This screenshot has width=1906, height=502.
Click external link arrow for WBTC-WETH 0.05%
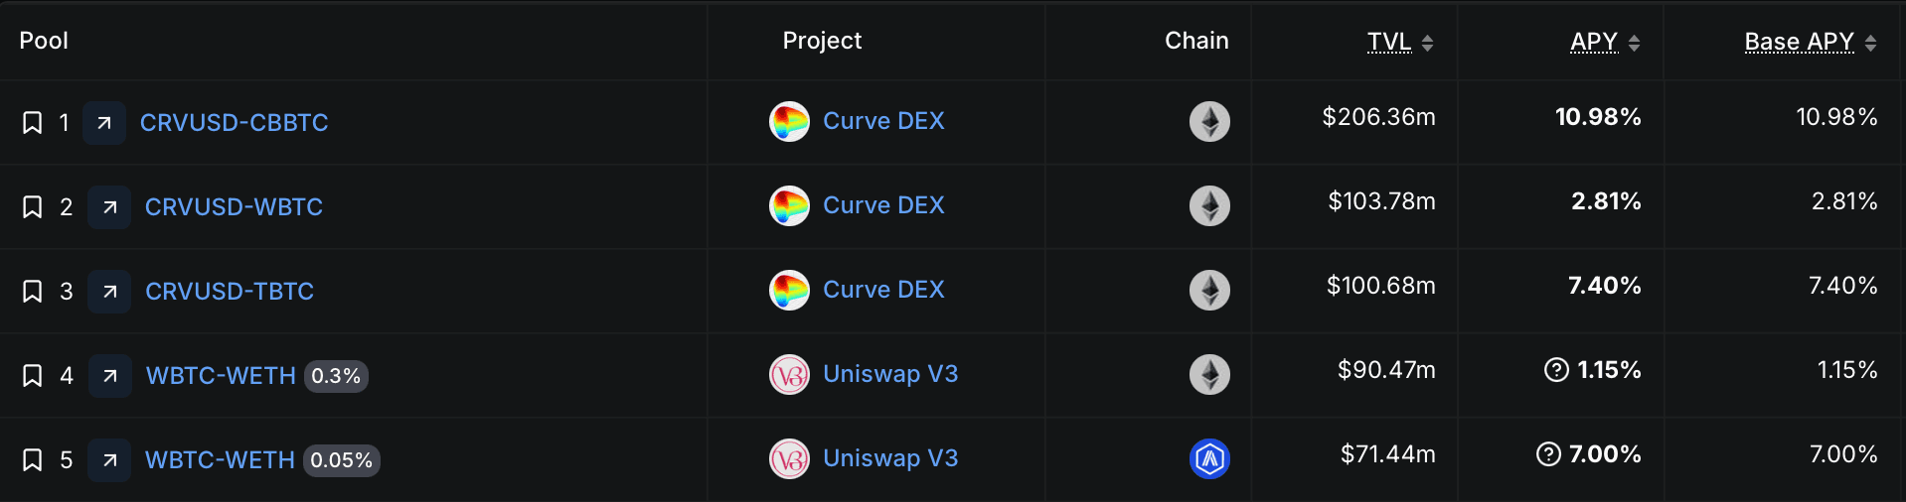109,460
